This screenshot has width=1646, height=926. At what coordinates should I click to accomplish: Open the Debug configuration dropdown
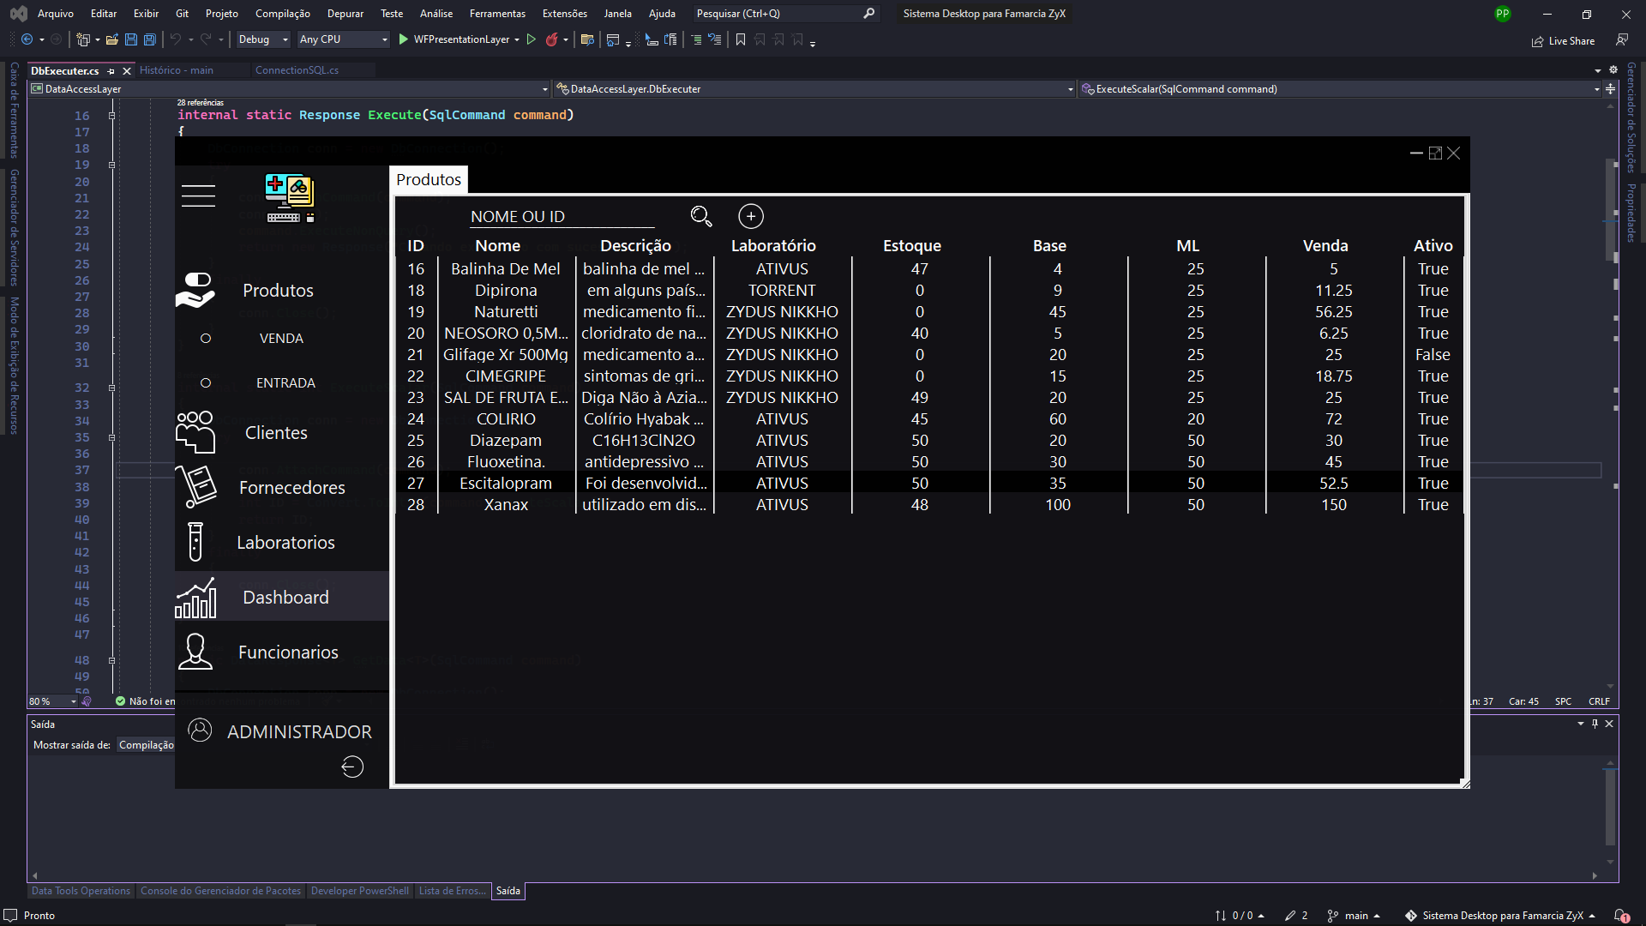263,39
